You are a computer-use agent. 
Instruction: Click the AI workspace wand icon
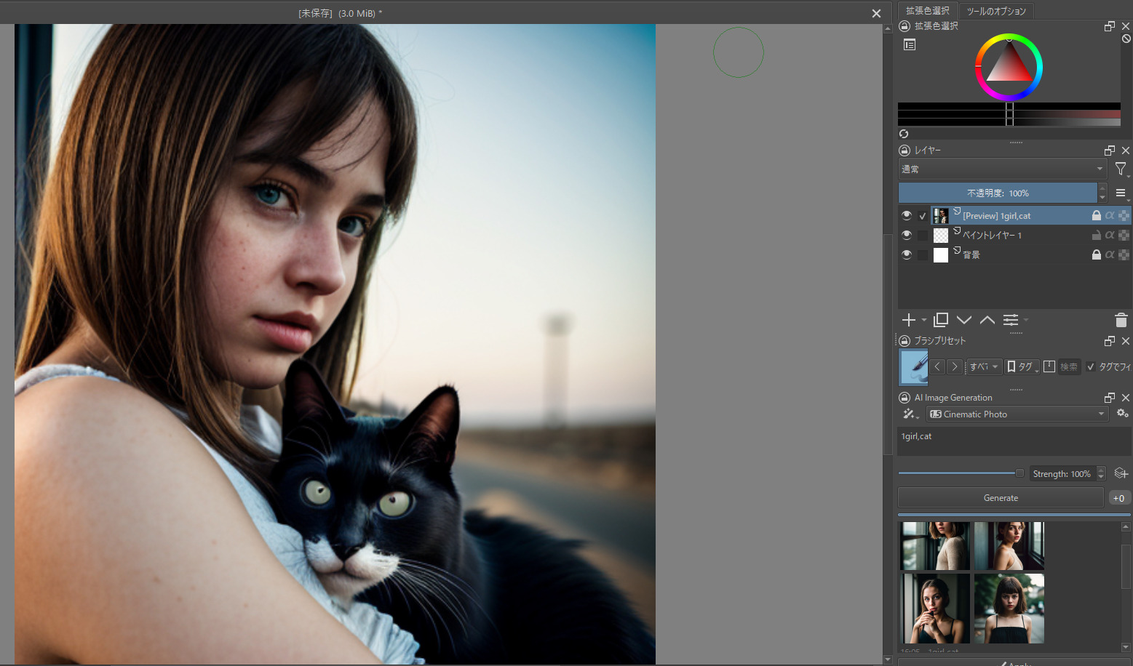tap(910, 414)
